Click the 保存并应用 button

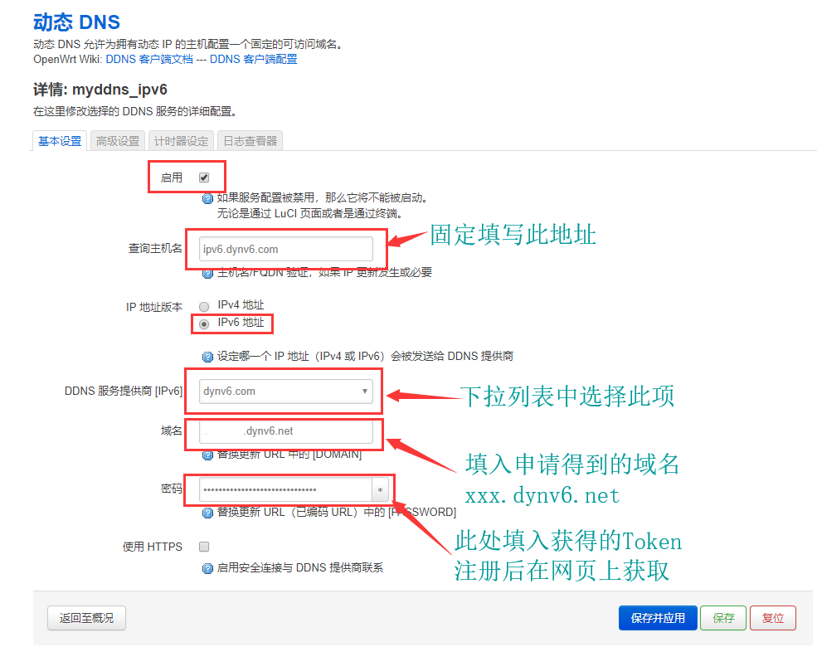pyautogui.click(x=657, y=618)
